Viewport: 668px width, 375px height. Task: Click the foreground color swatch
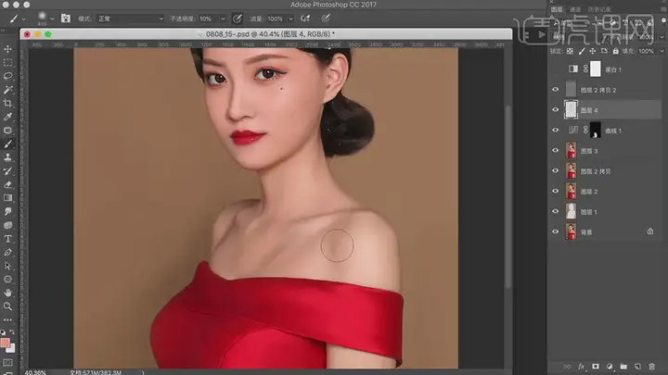pyautogui.click(x=5, y=343)
